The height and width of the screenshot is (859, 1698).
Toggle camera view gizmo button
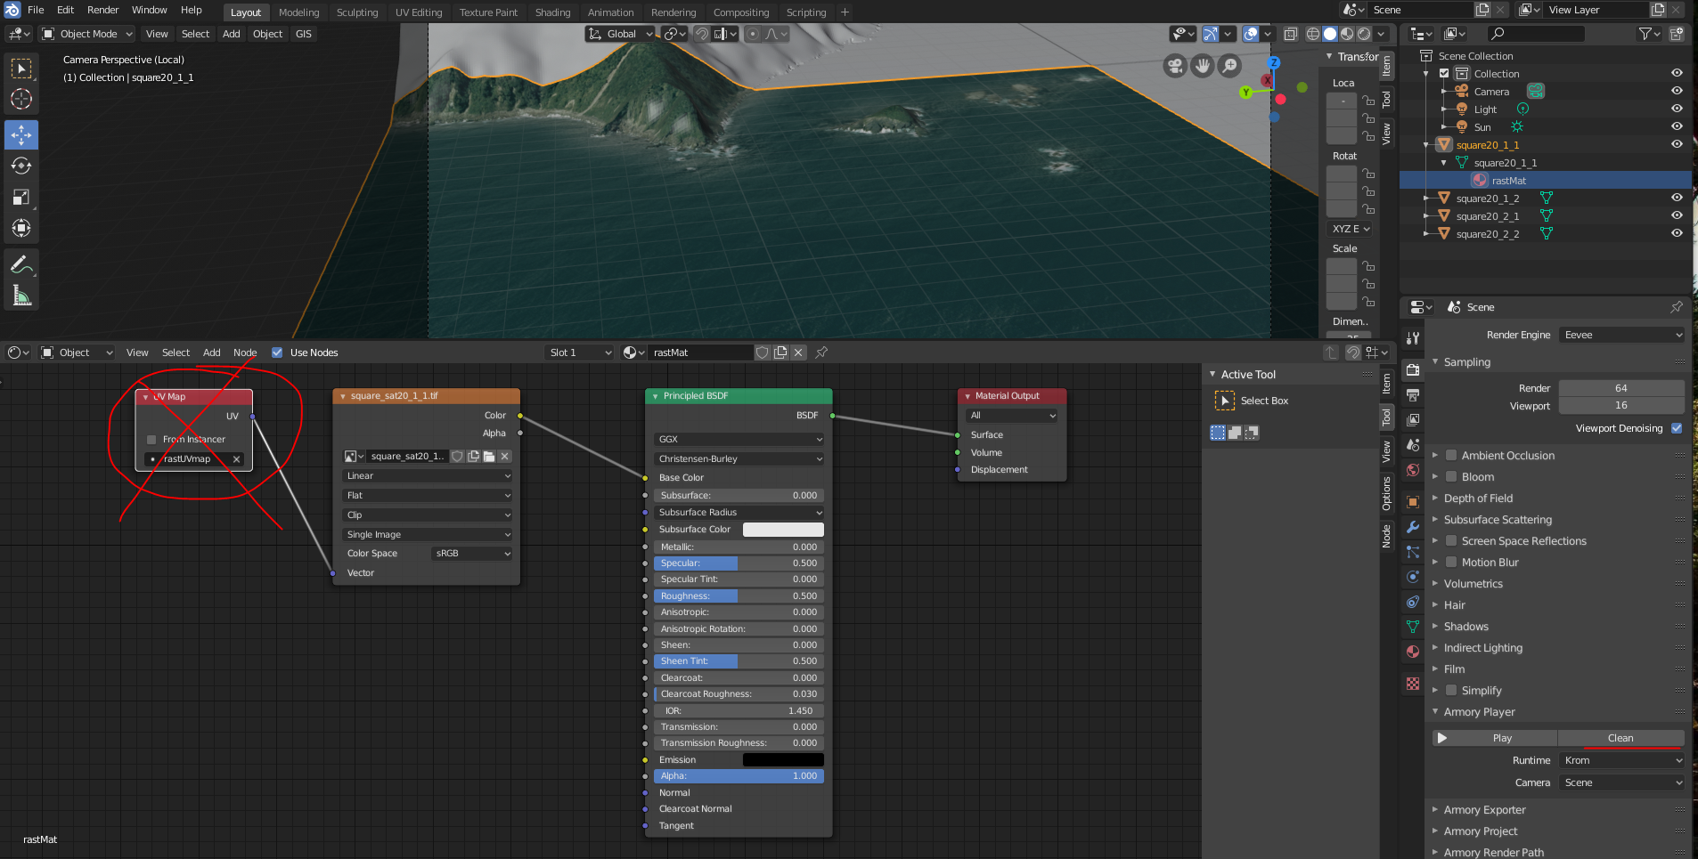tap(1175, 66)
